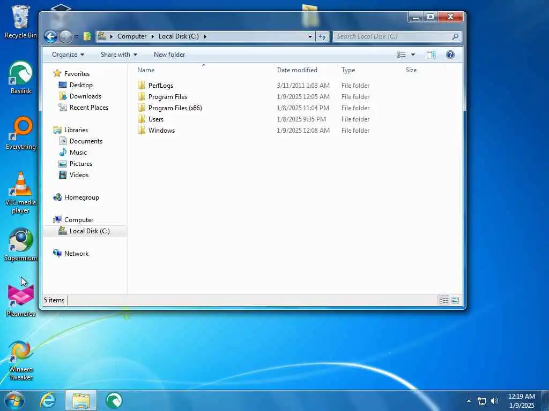Expand the chevron after Computer in breadcrumb

click(x=153, y=36)
